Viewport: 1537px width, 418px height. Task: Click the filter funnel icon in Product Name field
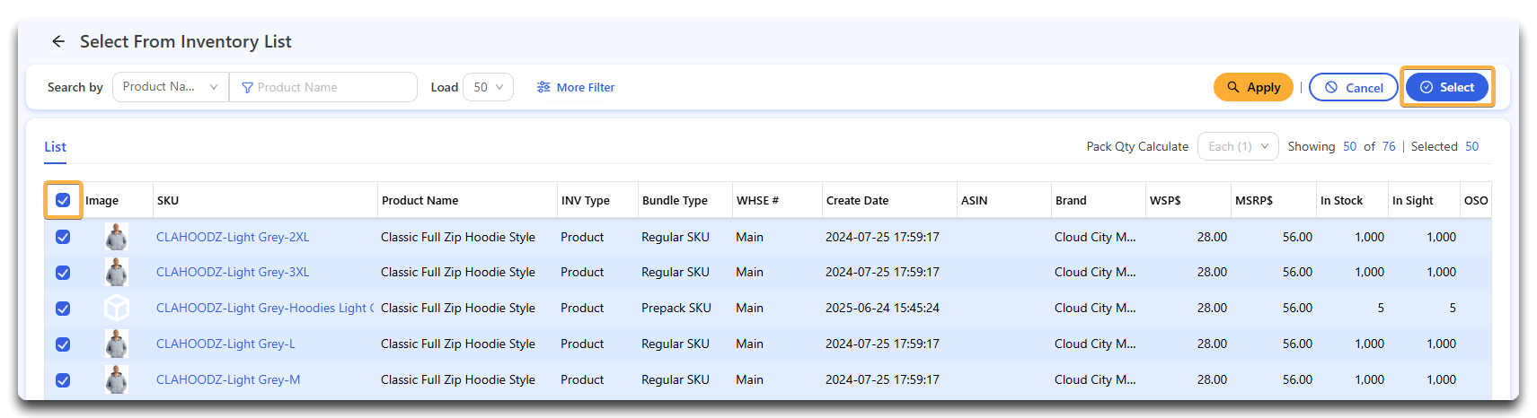[x=247, y=88]
